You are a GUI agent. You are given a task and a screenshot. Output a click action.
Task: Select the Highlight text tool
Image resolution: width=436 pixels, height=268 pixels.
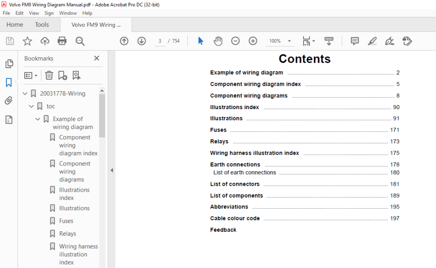[372, 41]
